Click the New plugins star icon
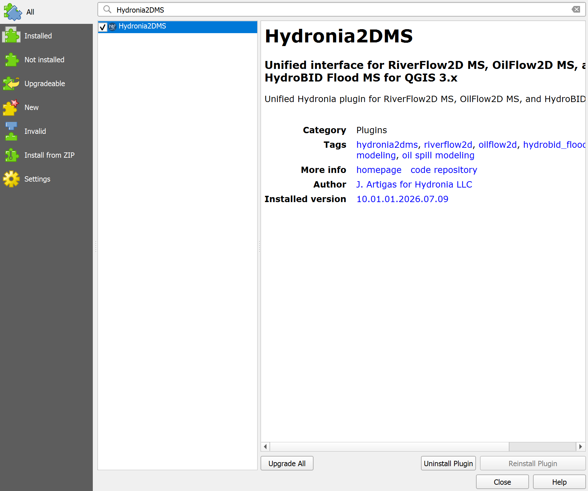 [11, 107]
